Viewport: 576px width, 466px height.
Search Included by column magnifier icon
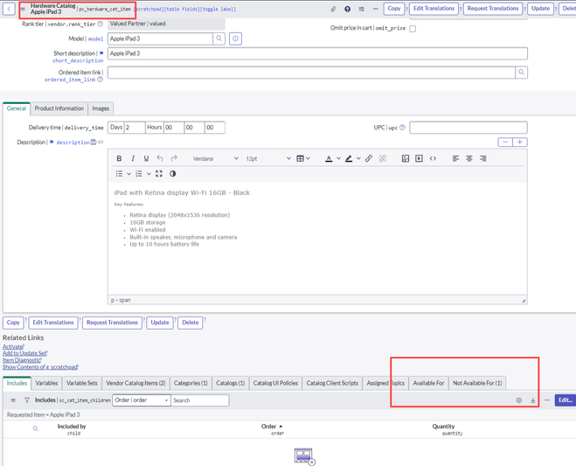coord(35,428)
